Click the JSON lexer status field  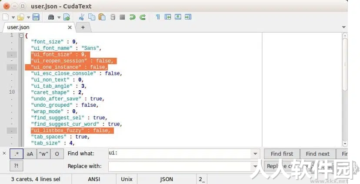(167, 179)
